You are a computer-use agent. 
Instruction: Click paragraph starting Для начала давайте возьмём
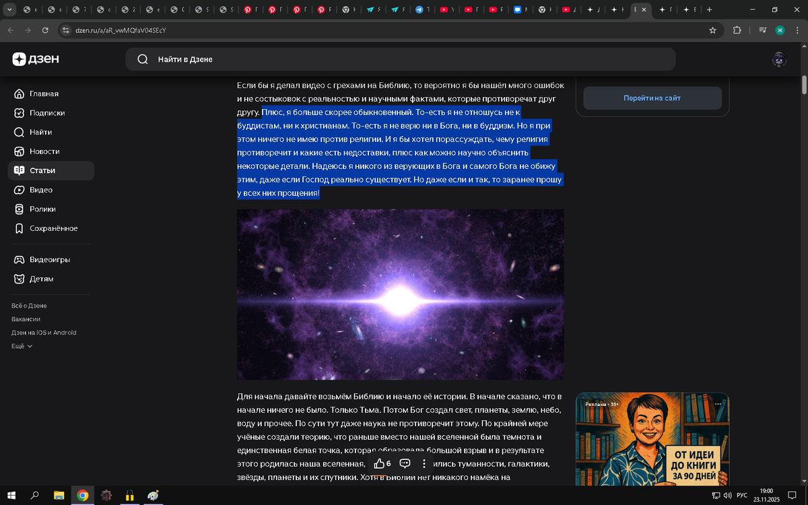401,437
